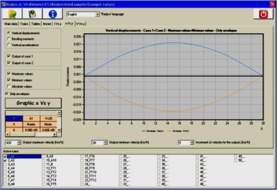Select the x Vs y tab

click(69, 23)
